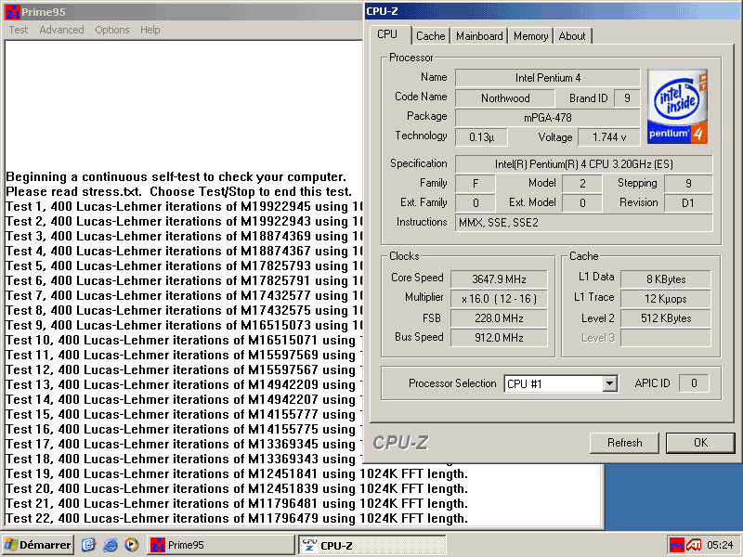Click the Code Name field Northwood
Image resolution: width=743 pixels, height=557 pixels.
click(505, 98)
